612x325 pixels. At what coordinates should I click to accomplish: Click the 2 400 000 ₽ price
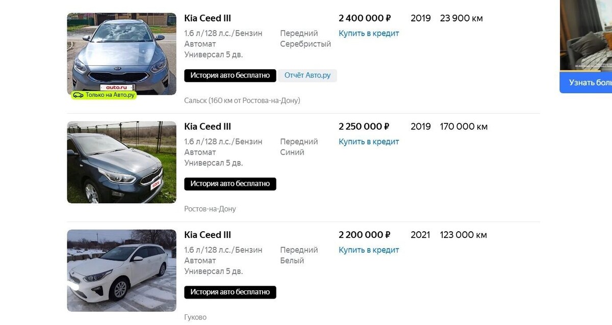(x=365, y=18)
